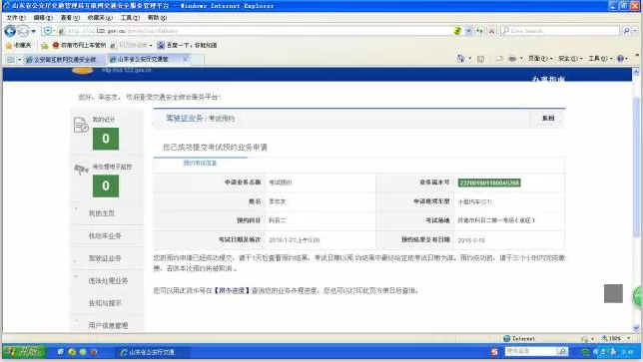Open the 编辑(E) menu
Viewport: 643px width, 362px height.
point(43,18)
